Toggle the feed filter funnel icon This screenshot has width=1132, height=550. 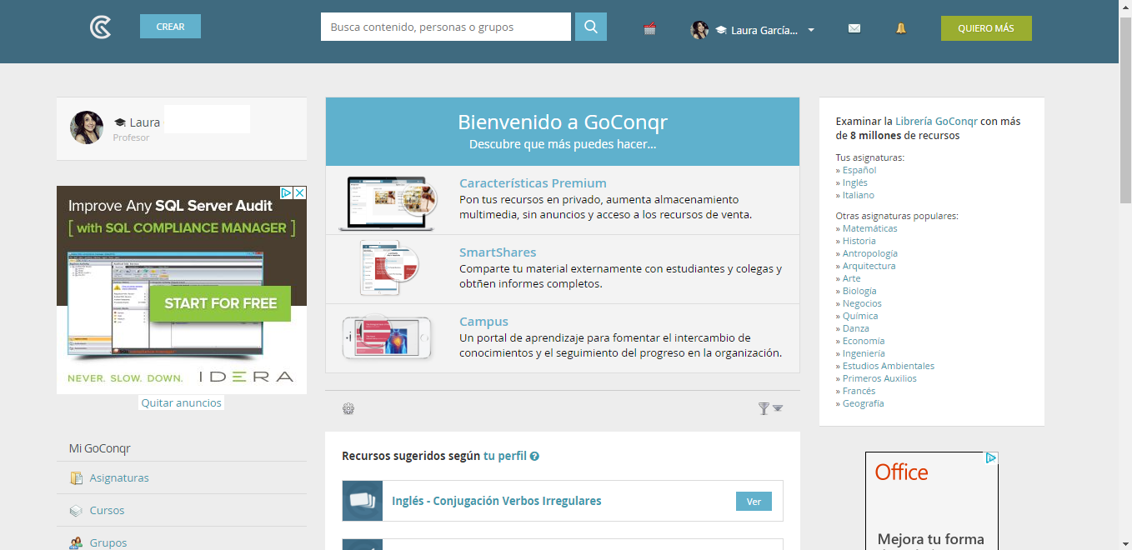(x=763, y=408)
